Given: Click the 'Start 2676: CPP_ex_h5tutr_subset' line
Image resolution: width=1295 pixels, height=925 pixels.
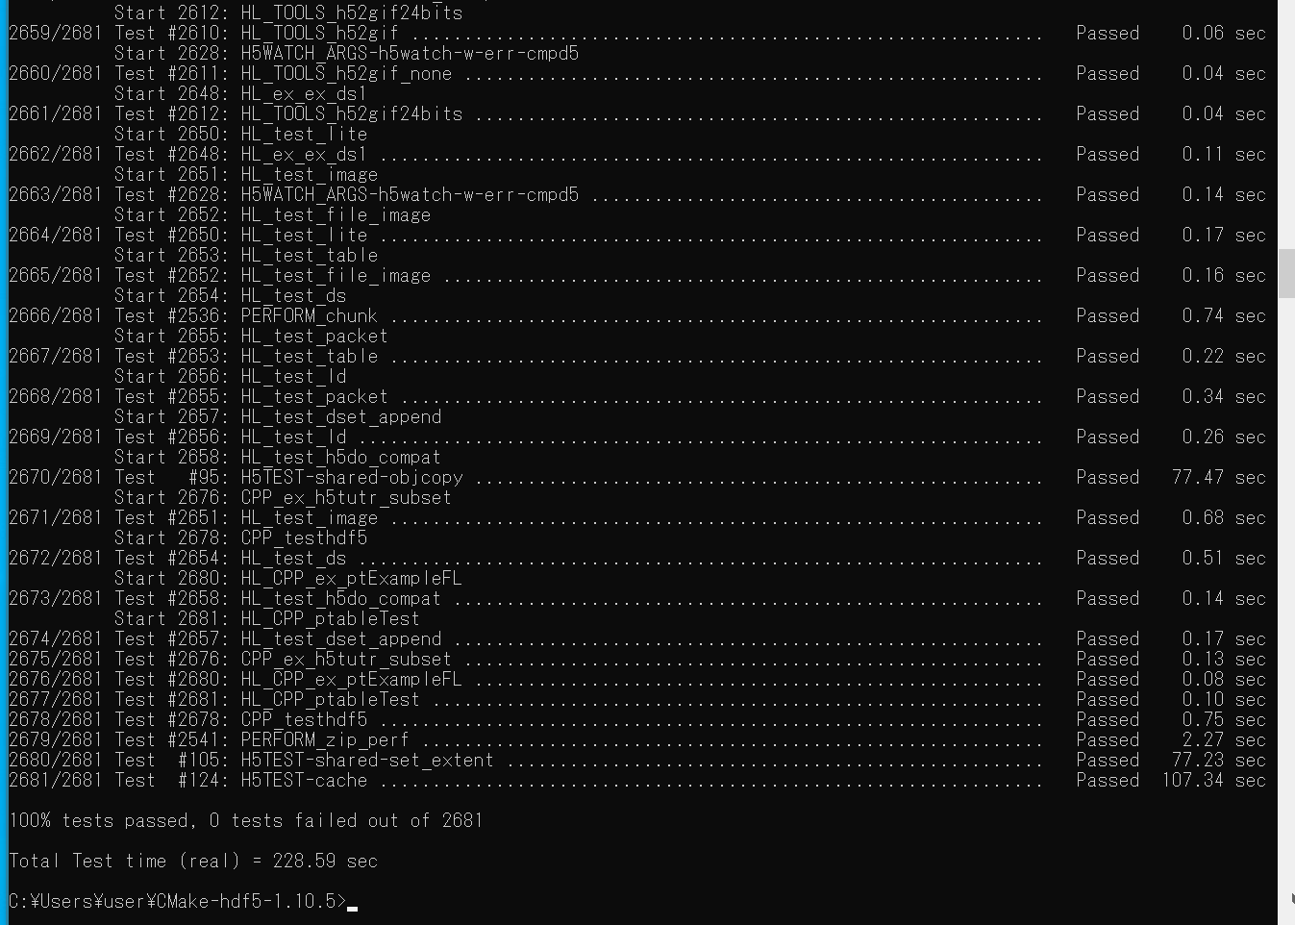Looking at the screenshot, I should click(x=283, y=497).
